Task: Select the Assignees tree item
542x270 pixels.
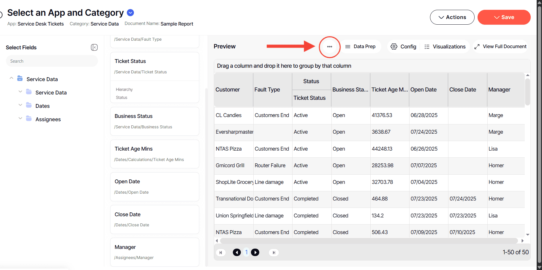Action: pyautogui.click(x=48, y=119)
